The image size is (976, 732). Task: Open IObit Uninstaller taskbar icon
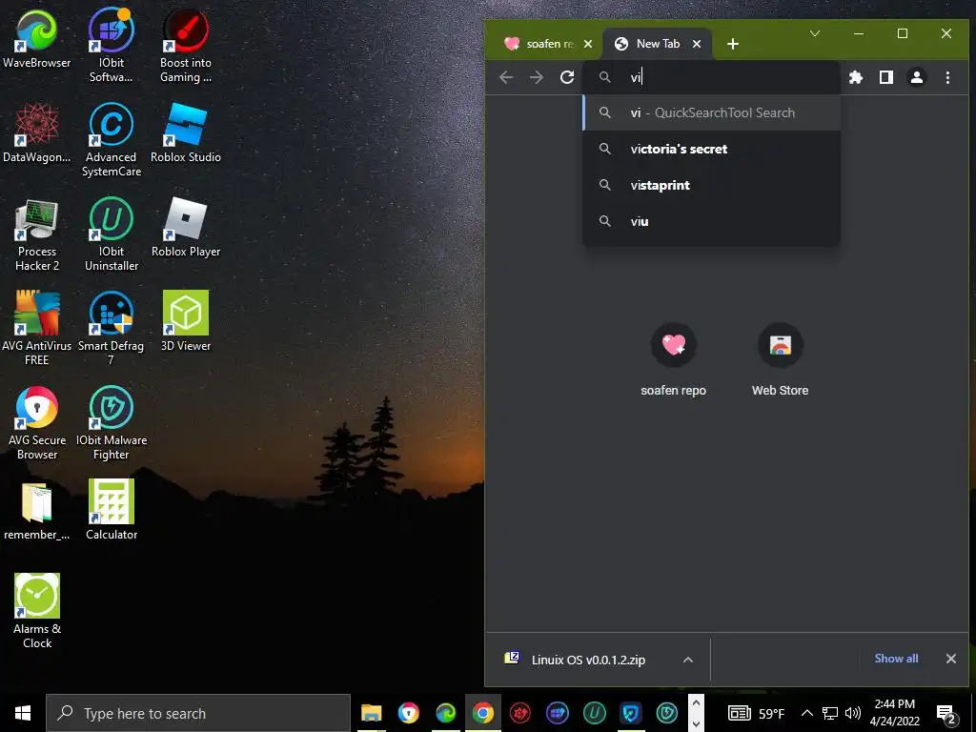click(x=594, y=713)
